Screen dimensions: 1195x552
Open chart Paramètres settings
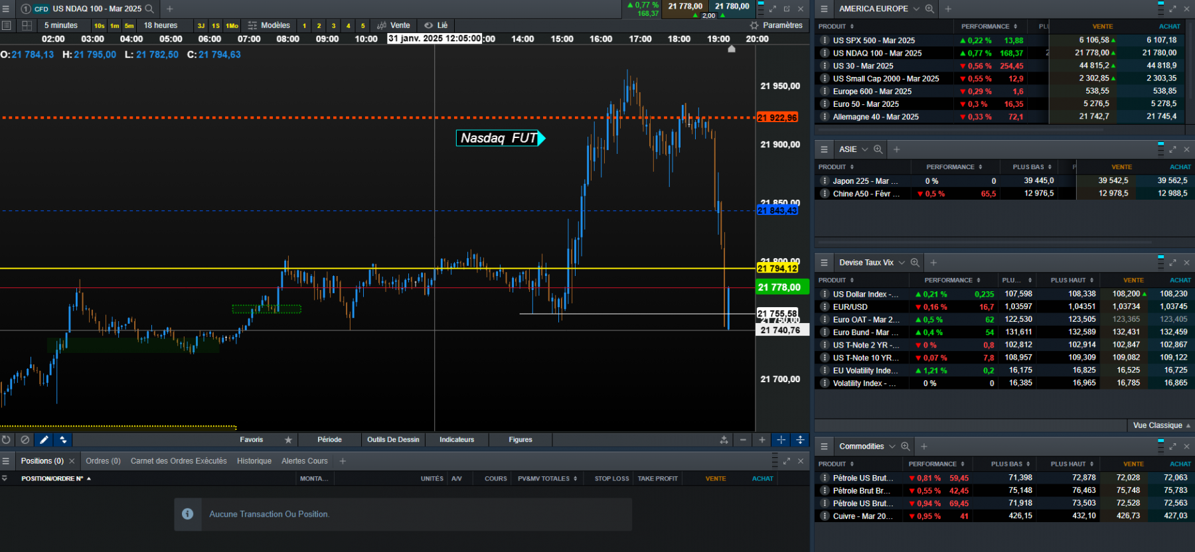776,25
